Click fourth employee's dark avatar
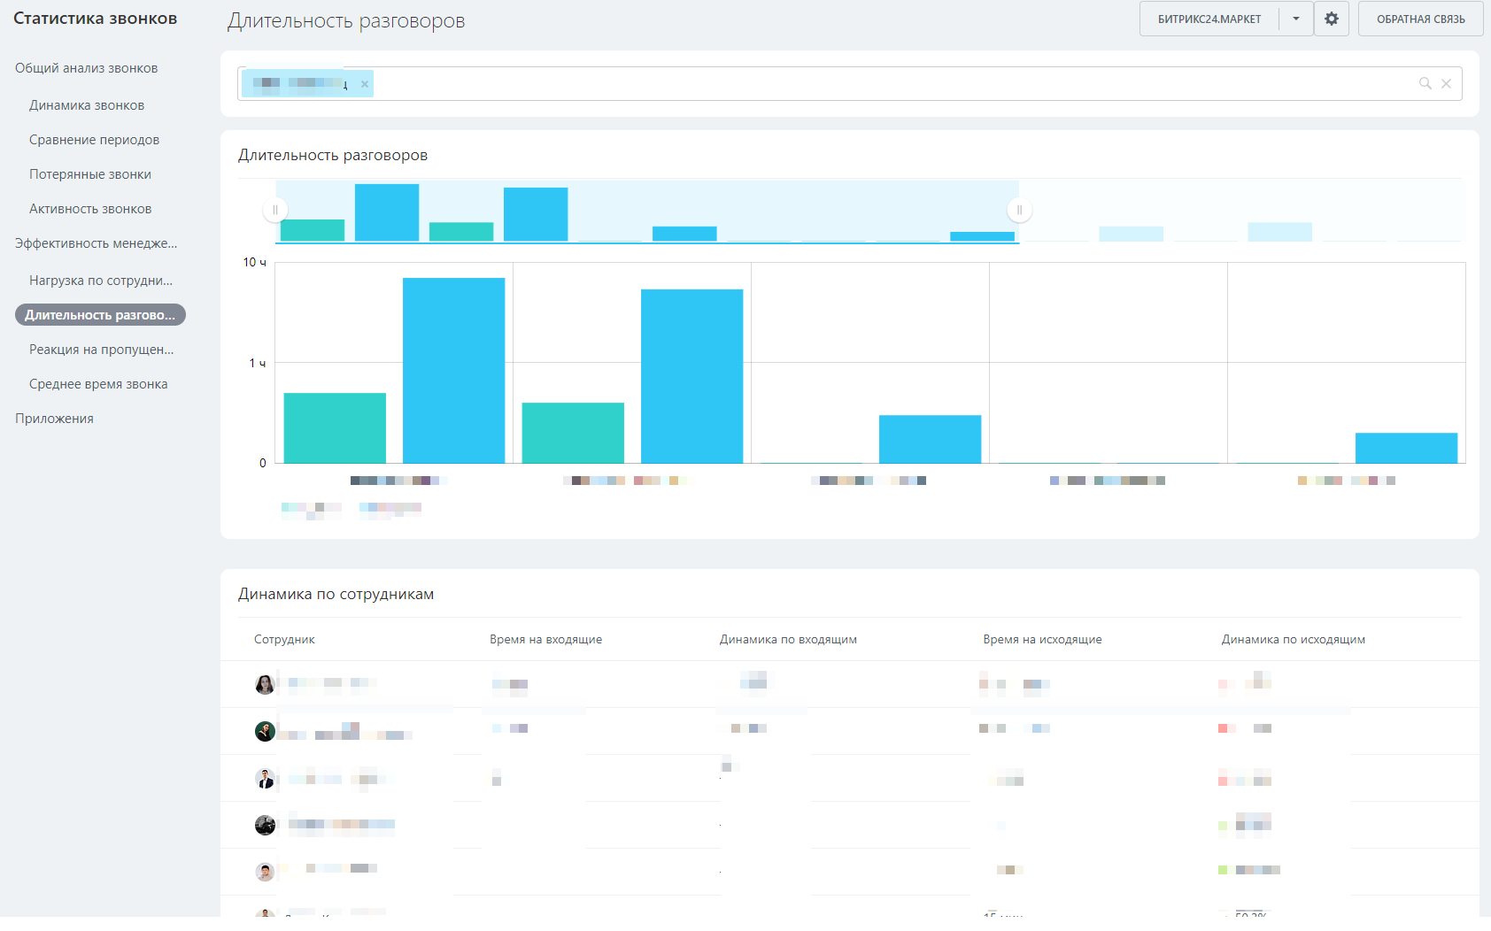 [265, 825]
